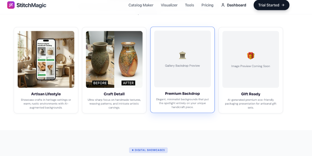Open the Dashboard link
312x156 pixels.
(236, 5)
